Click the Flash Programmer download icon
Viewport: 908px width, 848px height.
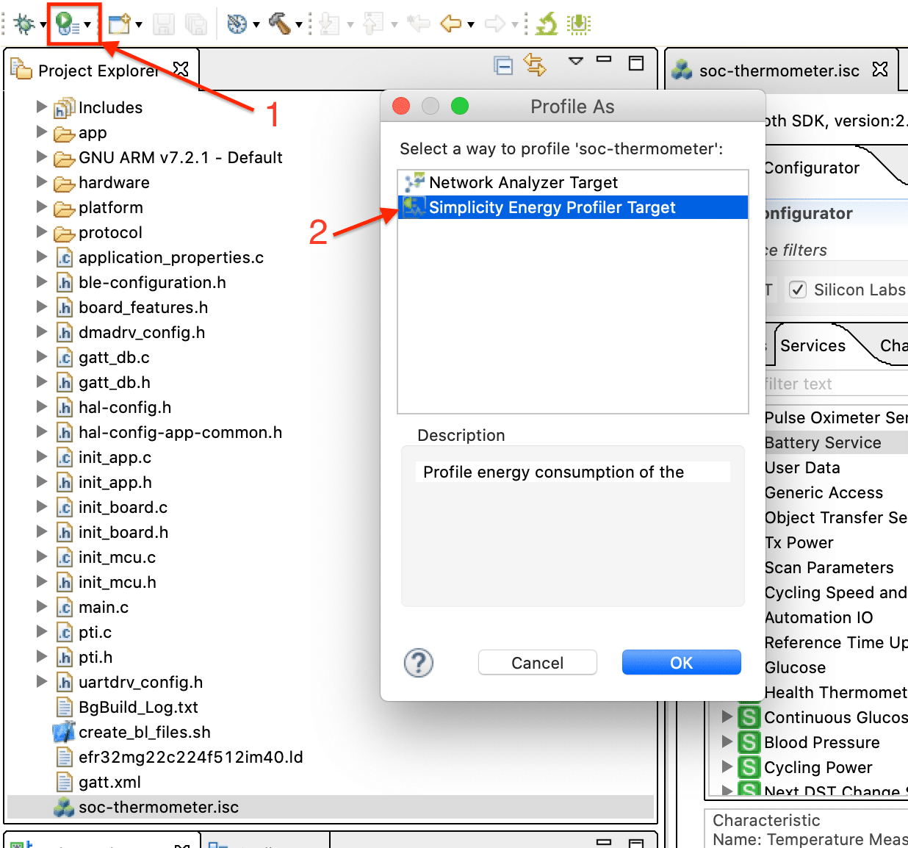[x=579, y=23]
